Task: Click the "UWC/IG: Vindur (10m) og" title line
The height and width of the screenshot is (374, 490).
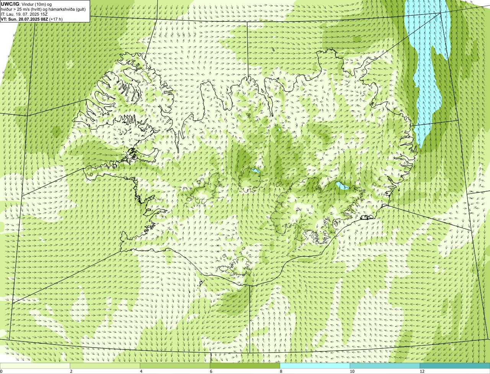Action: coord(26,4)
